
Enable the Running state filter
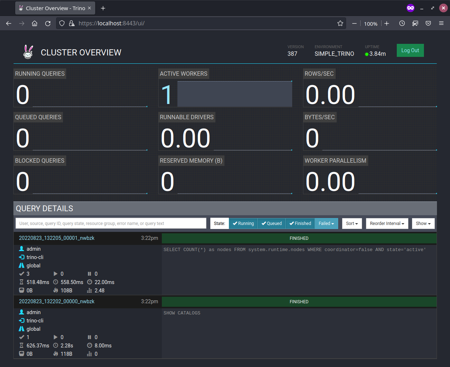243,224
